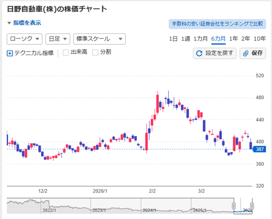
Task: Click the 2023/1 point in navigator
Action: [99, 210]
